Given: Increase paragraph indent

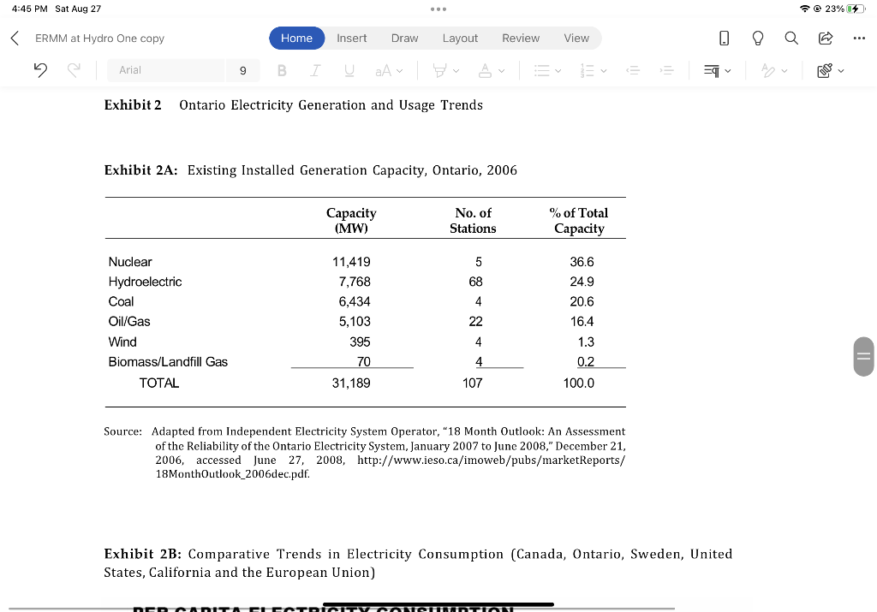Looking at the screenshot, I should [667, 70].
